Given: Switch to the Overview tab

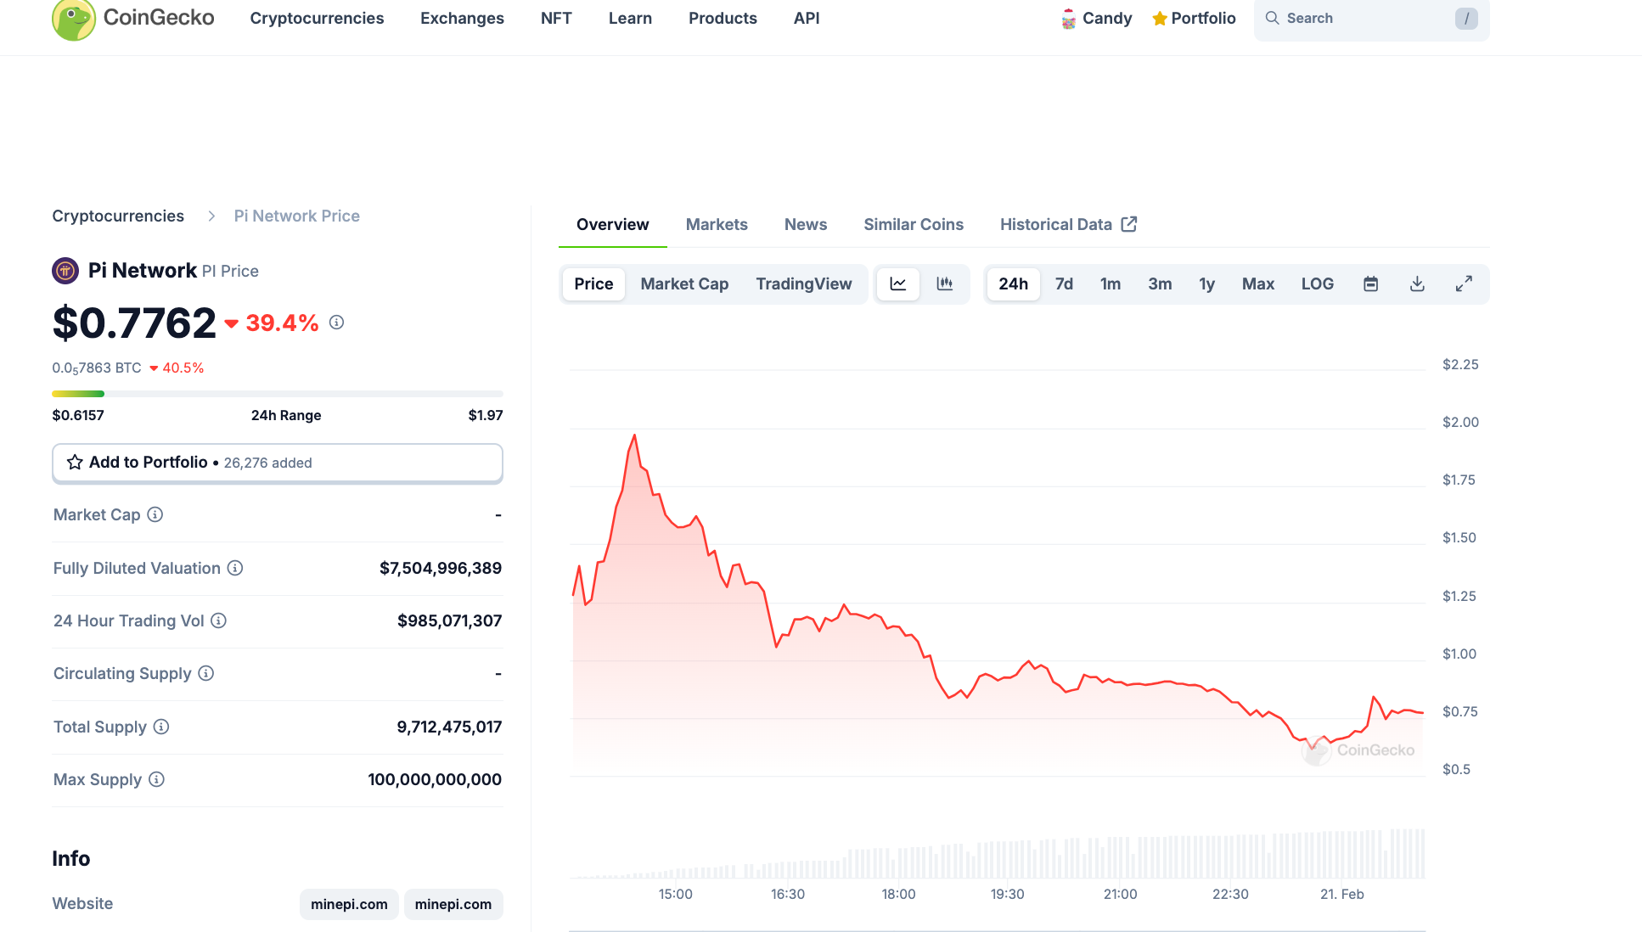Looking at the screenshot, I should coord(612,225).
